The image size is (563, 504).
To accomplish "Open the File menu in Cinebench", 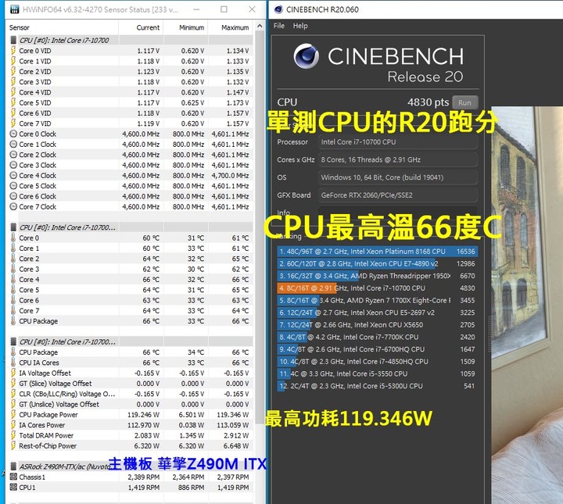I will click(x=279, y=26).
